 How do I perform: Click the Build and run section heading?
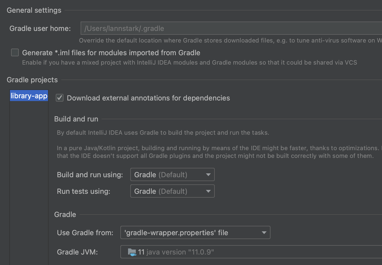click(76, 119)
